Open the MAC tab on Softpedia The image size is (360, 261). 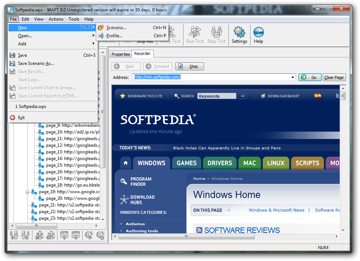(249, 163)
